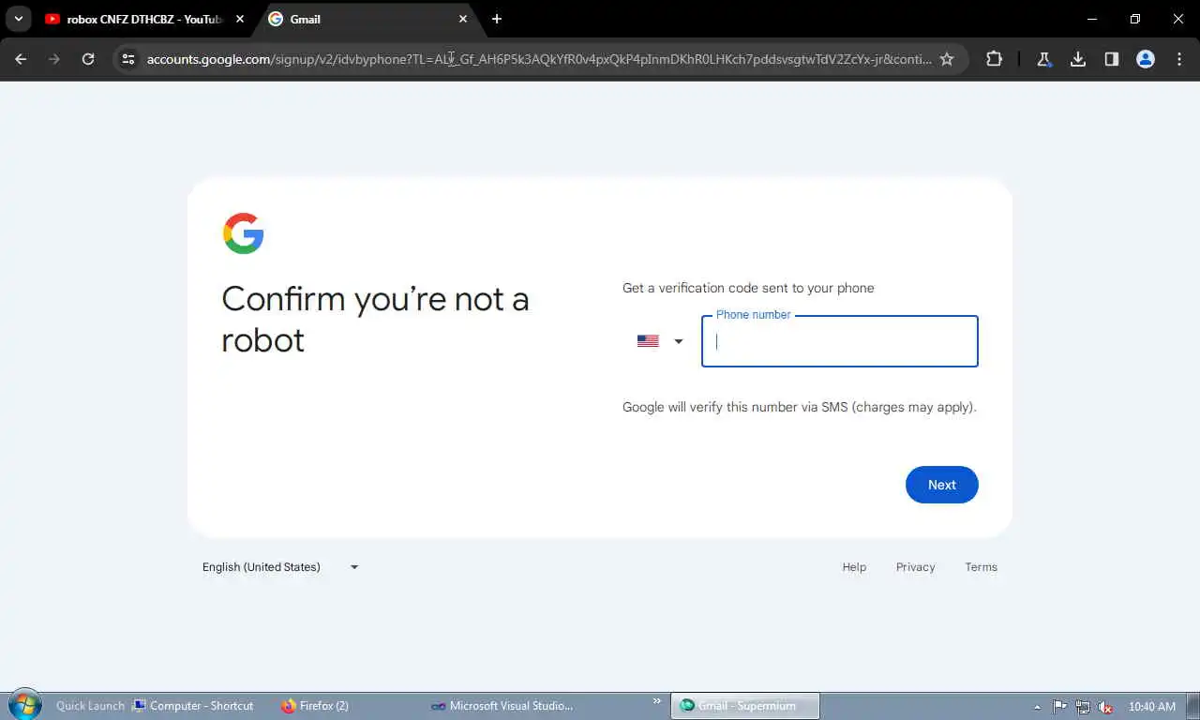Click the 10:40 AM clock
Viewport: 1200px width, 720px height.
1152,707
